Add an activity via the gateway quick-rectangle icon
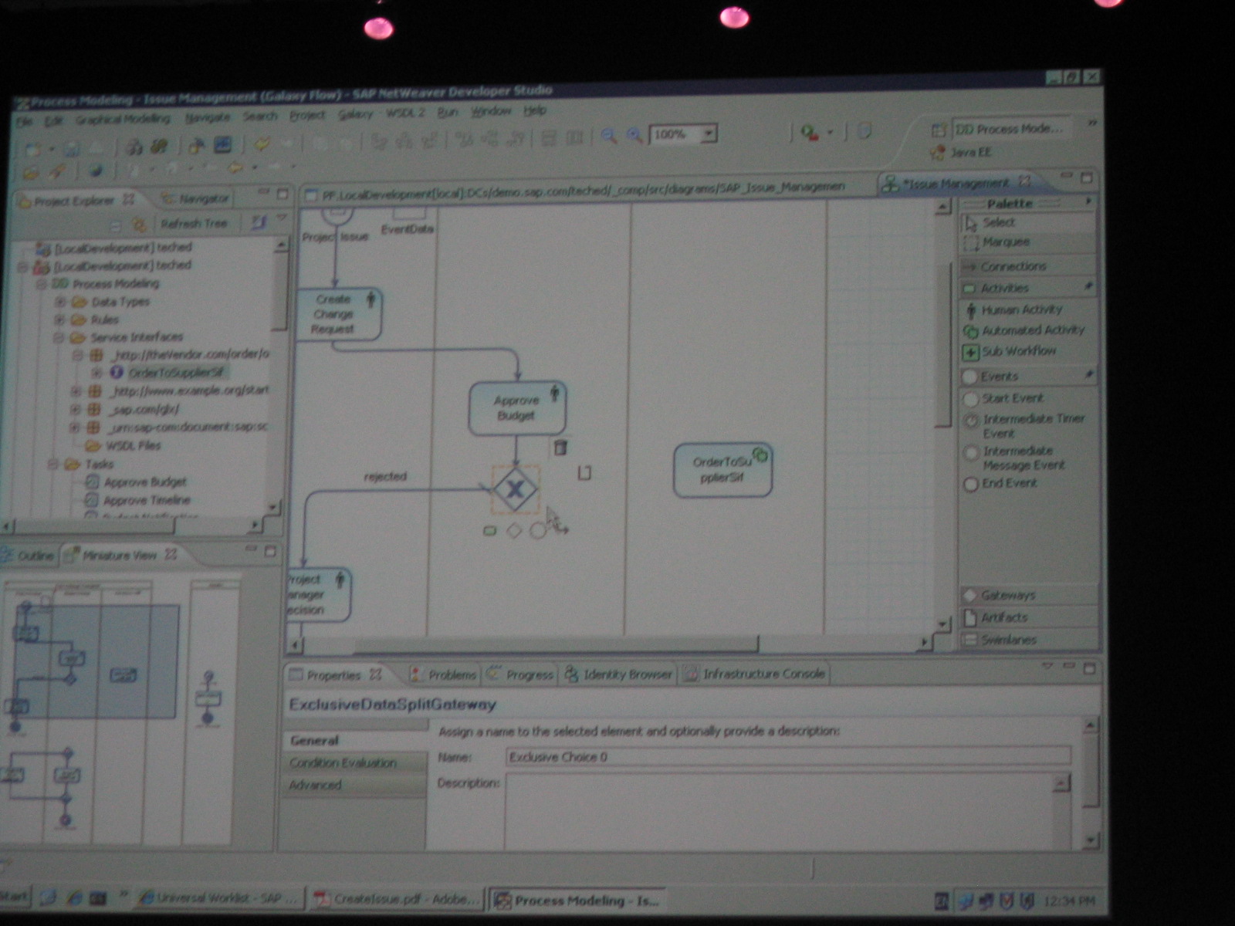The height and width of the screenshot is (926, 1235). point(489,531)
